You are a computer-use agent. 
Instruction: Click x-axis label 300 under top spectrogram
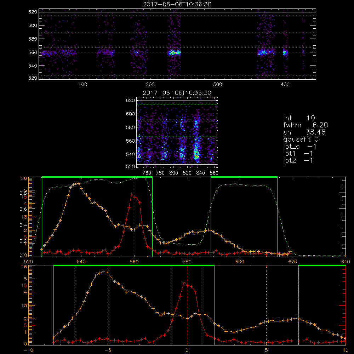pyautogui.click(x=218, y=85)
